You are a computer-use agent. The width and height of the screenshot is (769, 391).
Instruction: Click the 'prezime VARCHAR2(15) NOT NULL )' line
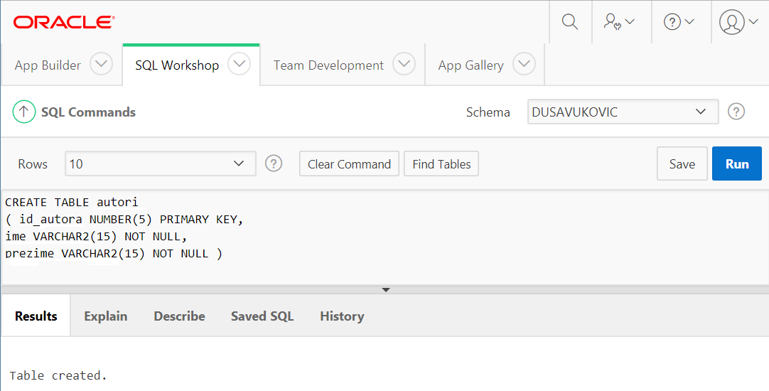coord(114,254)
